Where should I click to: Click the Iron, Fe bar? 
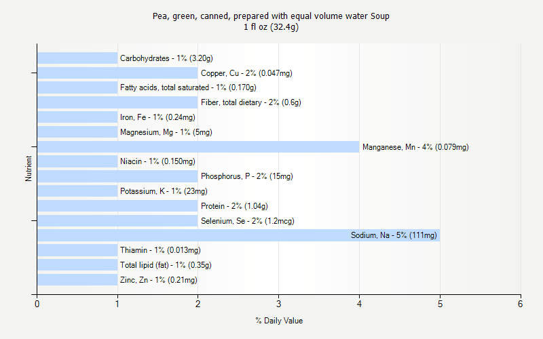point(77,117)
